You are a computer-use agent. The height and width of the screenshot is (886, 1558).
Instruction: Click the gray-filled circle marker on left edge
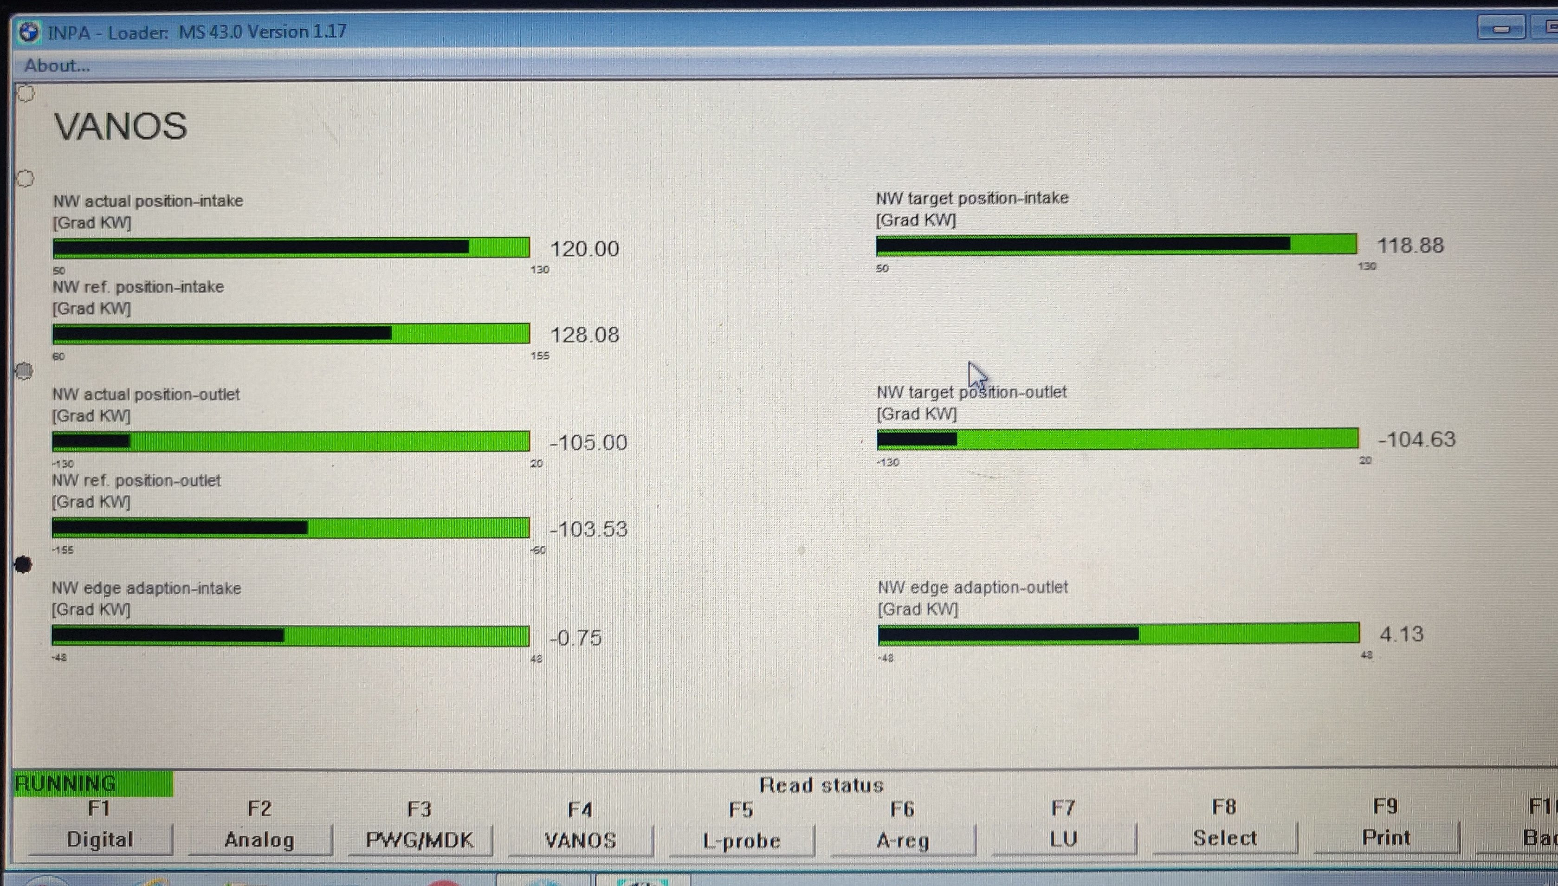pyautogui.click(x=24, y=370)
